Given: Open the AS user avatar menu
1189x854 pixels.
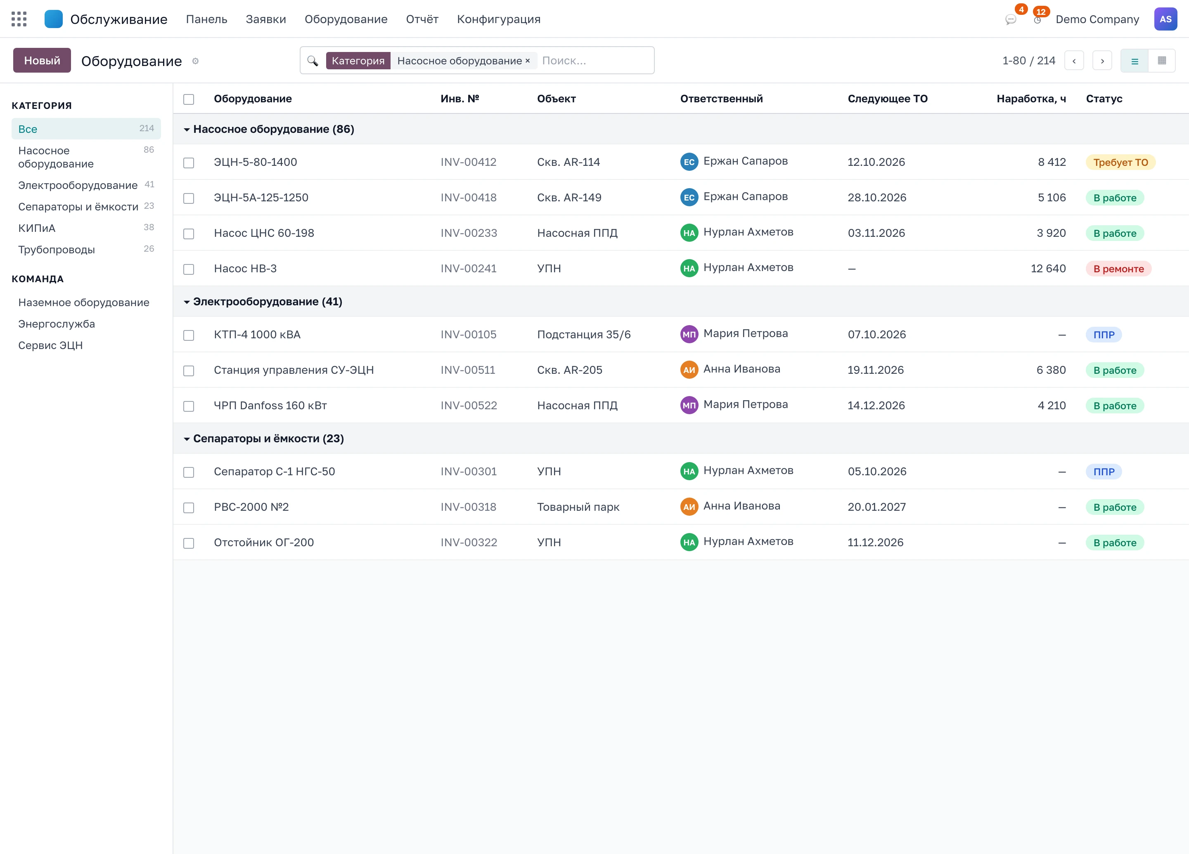Looking at the screenshot, I should 1165,19.
